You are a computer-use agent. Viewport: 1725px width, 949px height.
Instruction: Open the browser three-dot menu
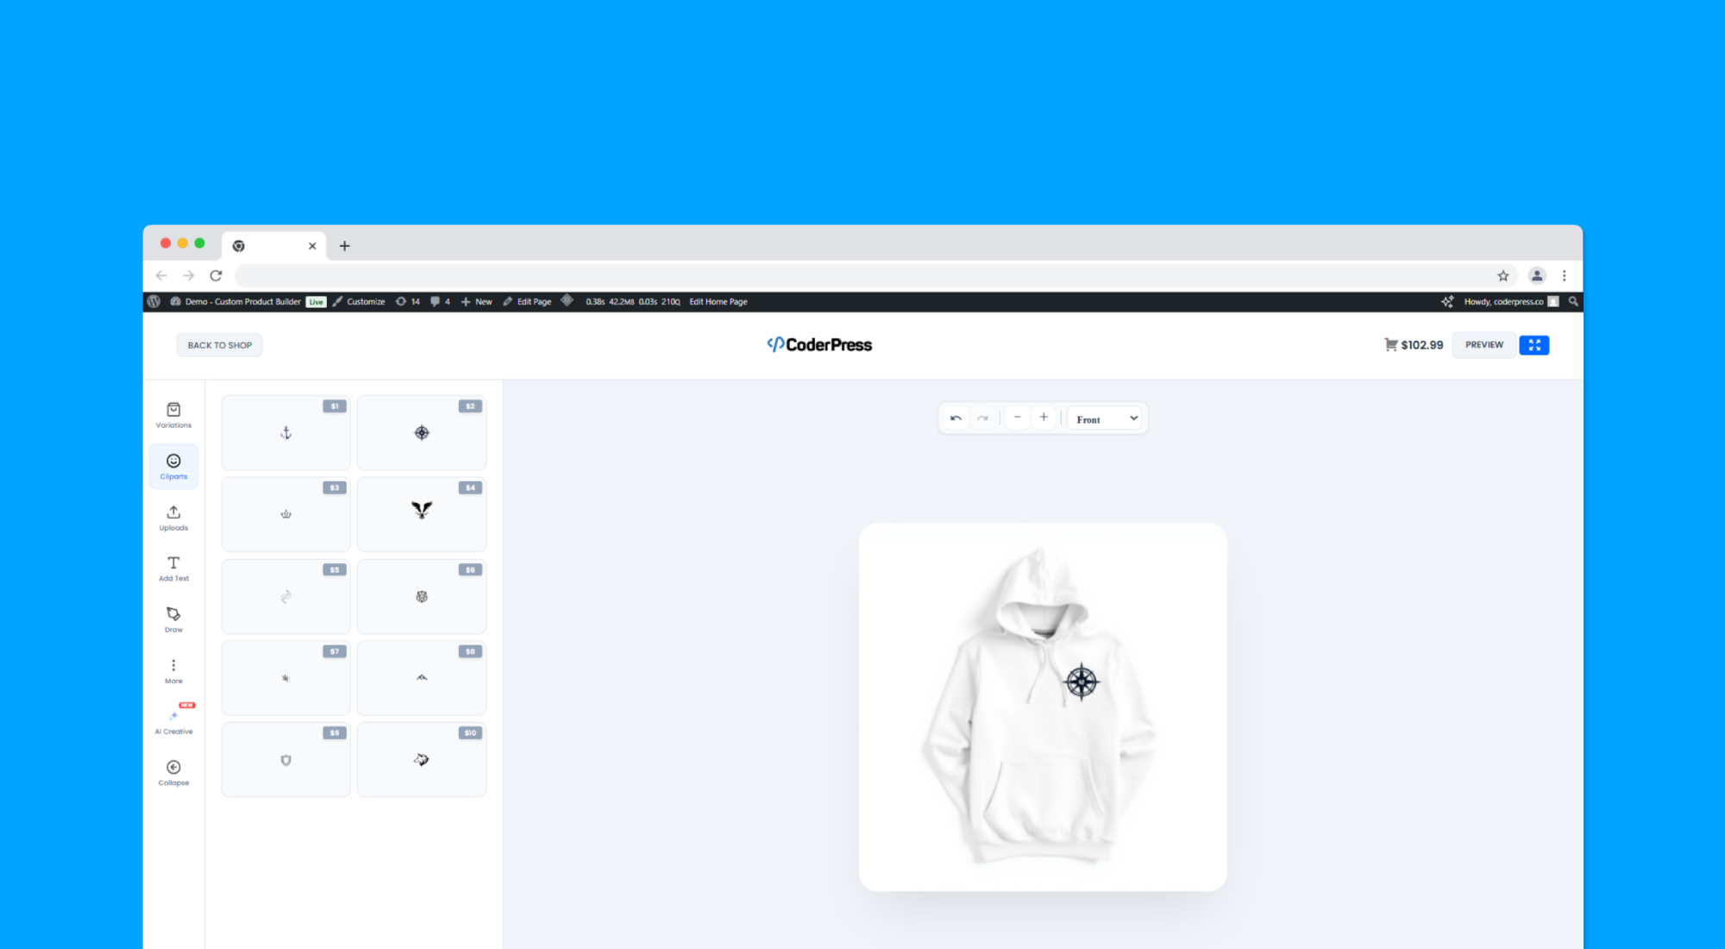tap(1565, 275)
